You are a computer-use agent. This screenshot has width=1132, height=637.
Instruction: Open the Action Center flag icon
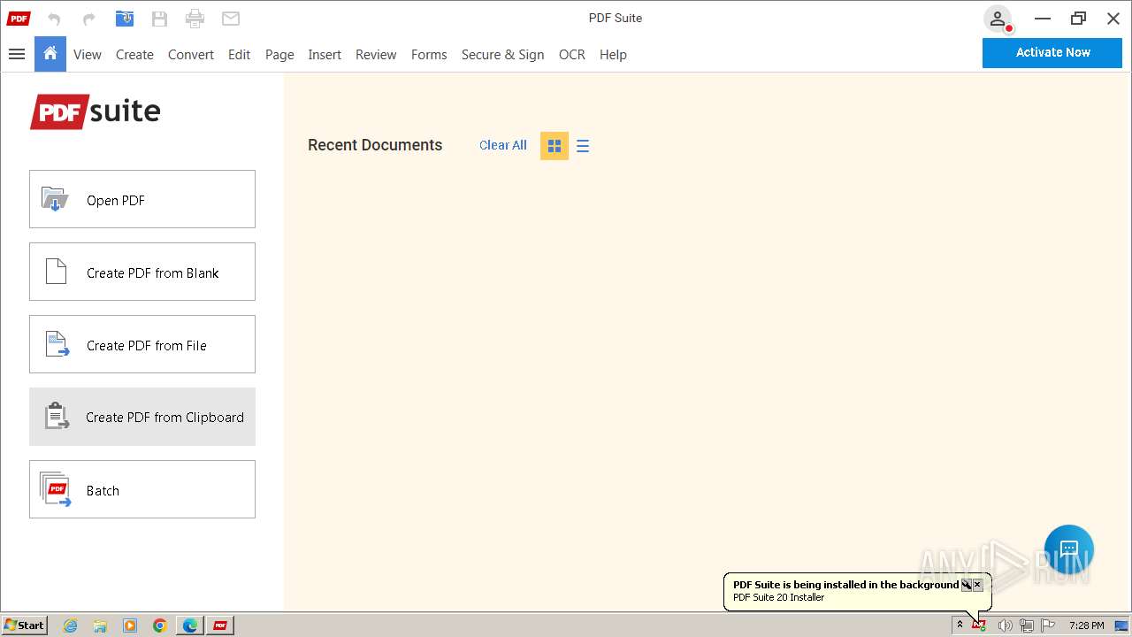1048,625
